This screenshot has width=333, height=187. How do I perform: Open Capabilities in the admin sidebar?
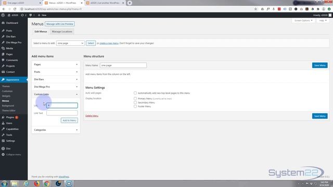coord(12,129)
